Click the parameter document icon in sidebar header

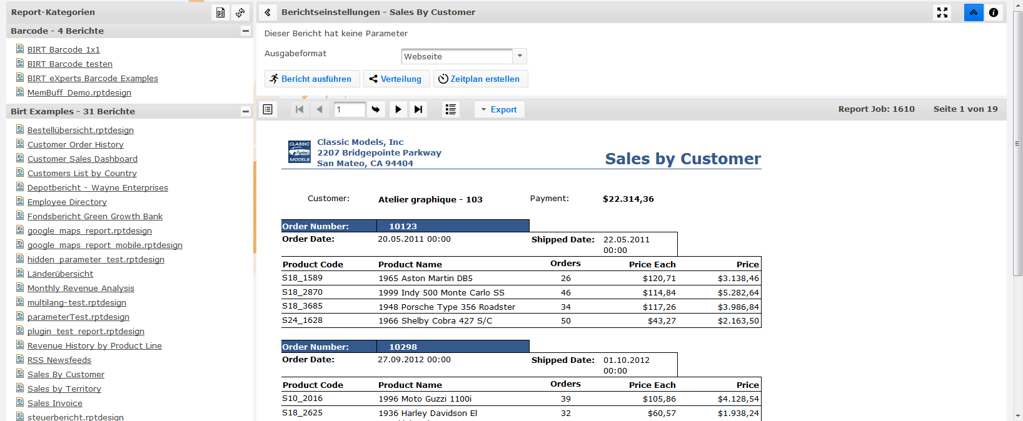pyautogui.click(x=221, y=12)
